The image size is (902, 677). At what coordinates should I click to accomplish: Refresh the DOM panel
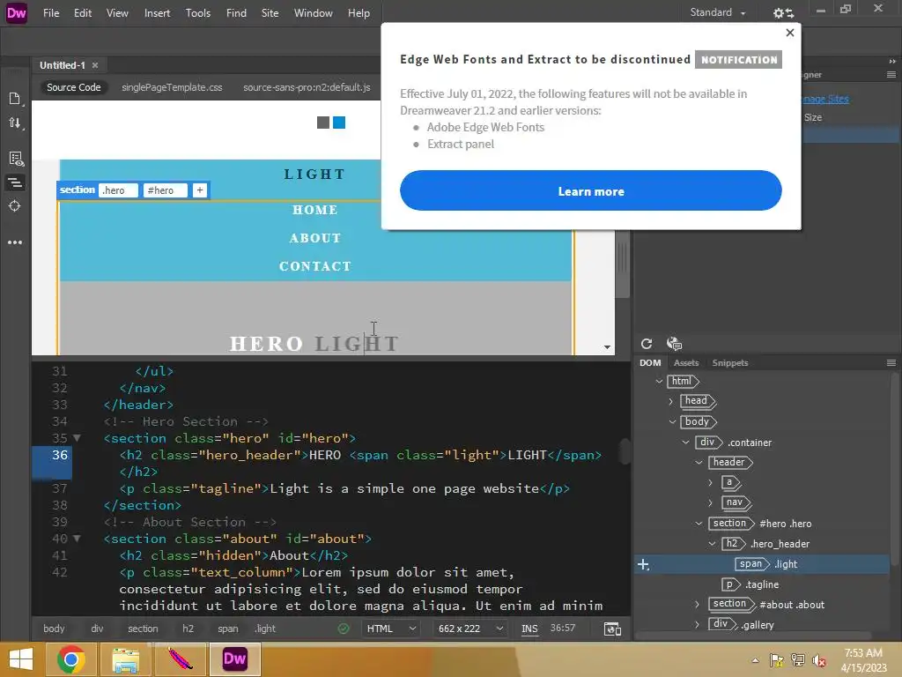(647, 344)
